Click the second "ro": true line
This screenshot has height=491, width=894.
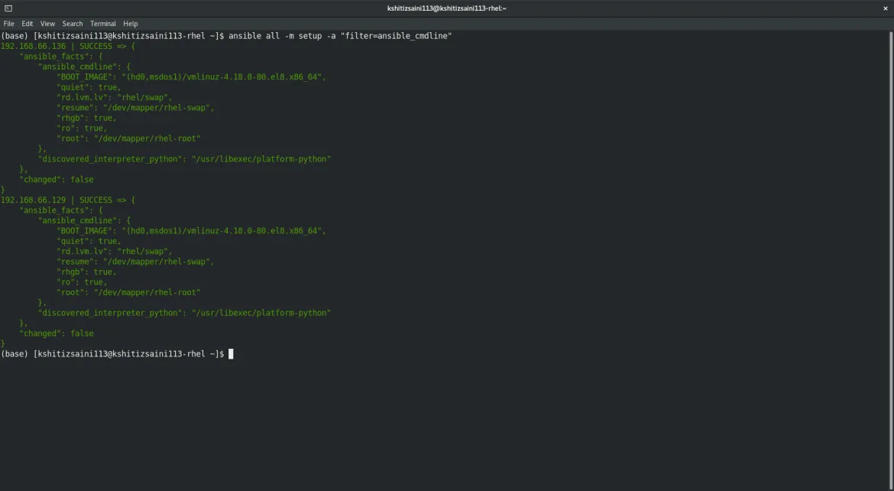pyautogui.click(x=82, y=282)
